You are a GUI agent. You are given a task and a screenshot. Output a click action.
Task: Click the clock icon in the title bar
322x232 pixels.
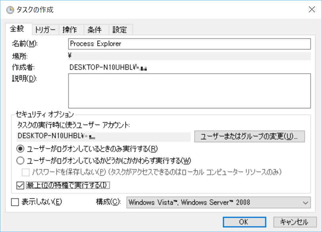10,10
